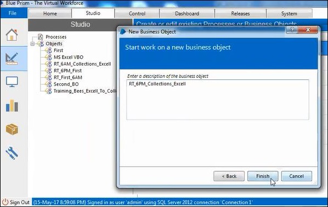Click the Objects folder node icon
The width and height of the screenshot is (328, 207).
[x=41, y=44]
